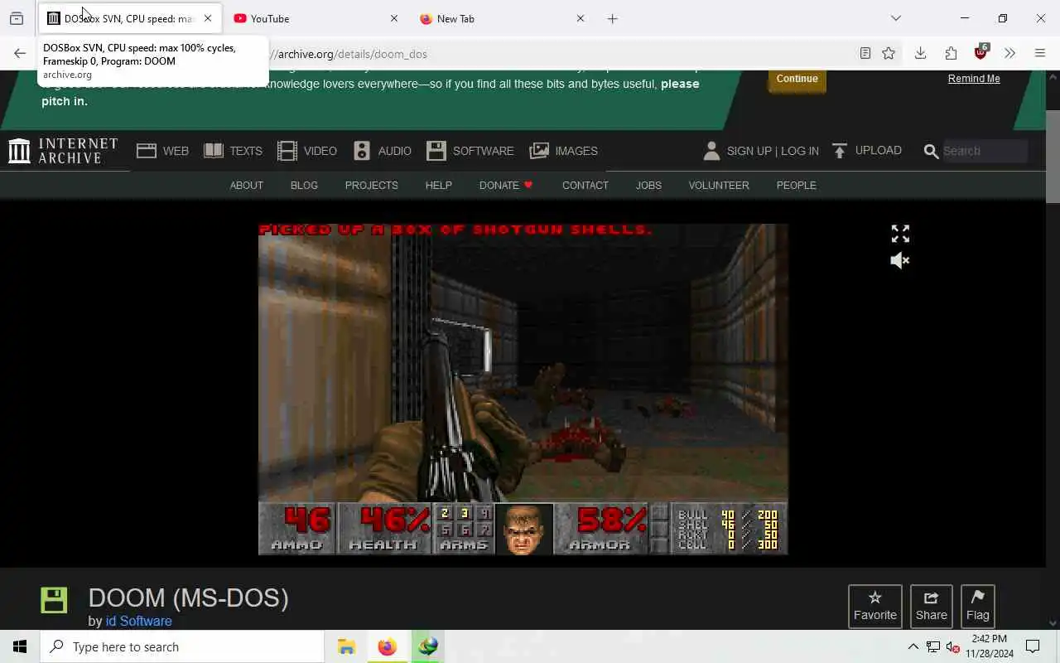Unmute the emulator sound
The height and width of the screenshot is (663, 1060).
coord(900,260)
